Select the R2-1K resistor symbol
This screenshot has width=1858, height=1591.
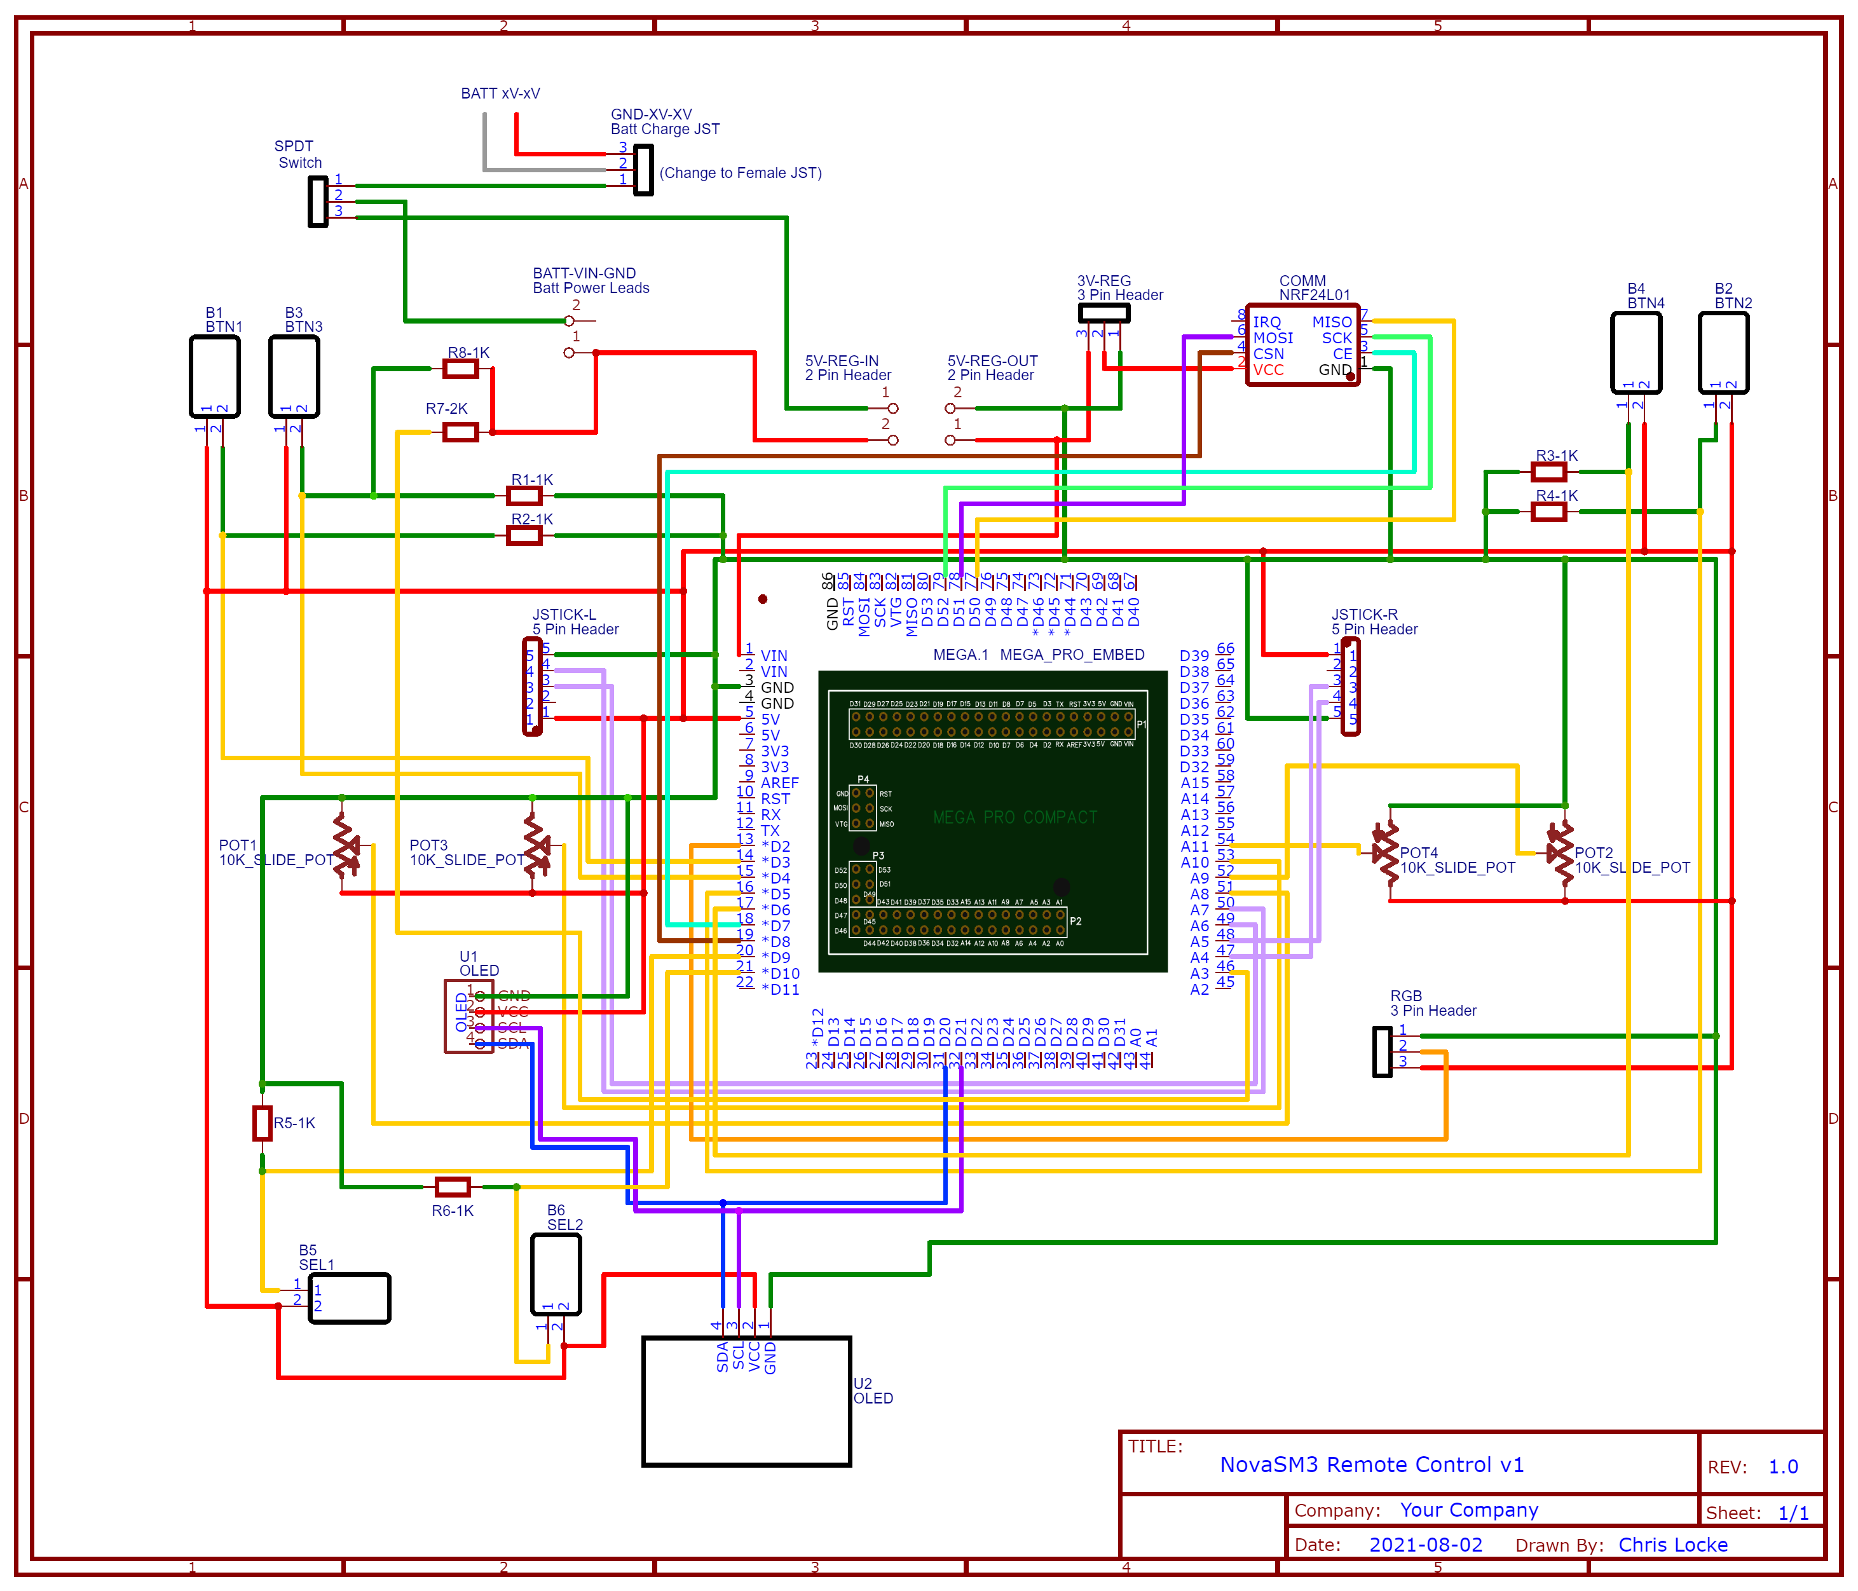click(x=524, y=535)
